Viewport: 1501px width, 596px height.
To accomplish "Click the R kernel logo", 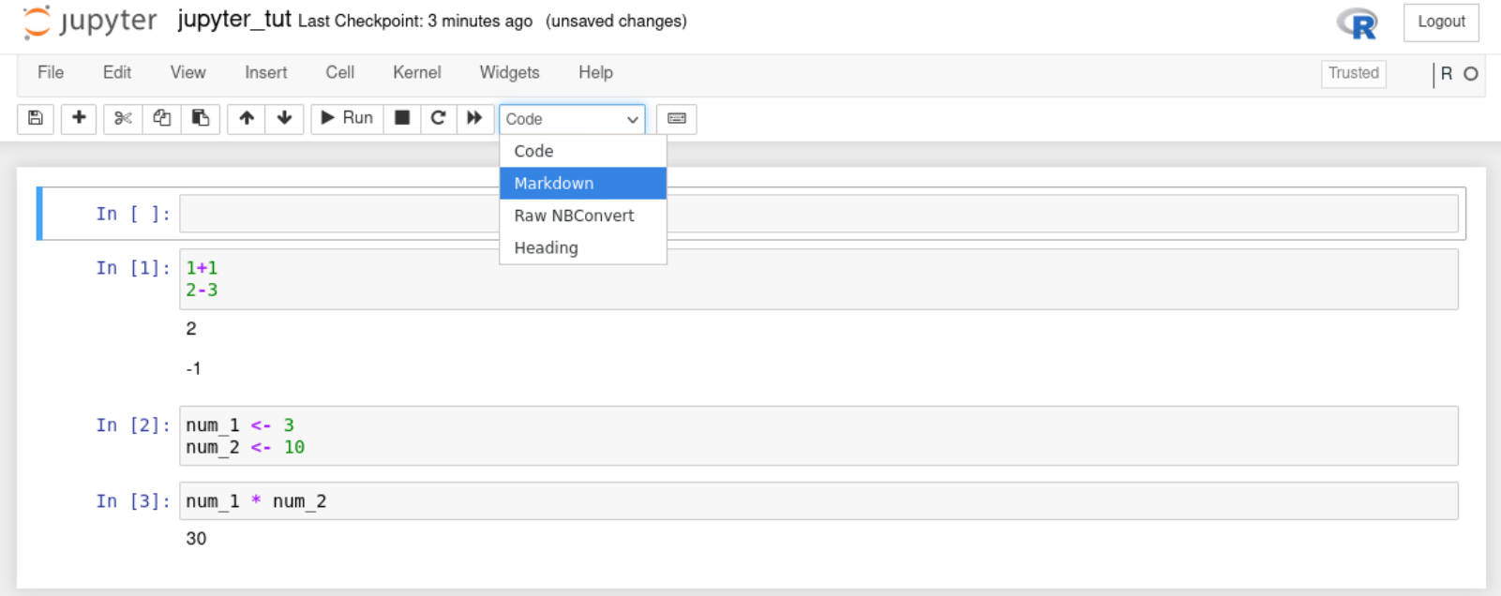I will pos(1358,23).
